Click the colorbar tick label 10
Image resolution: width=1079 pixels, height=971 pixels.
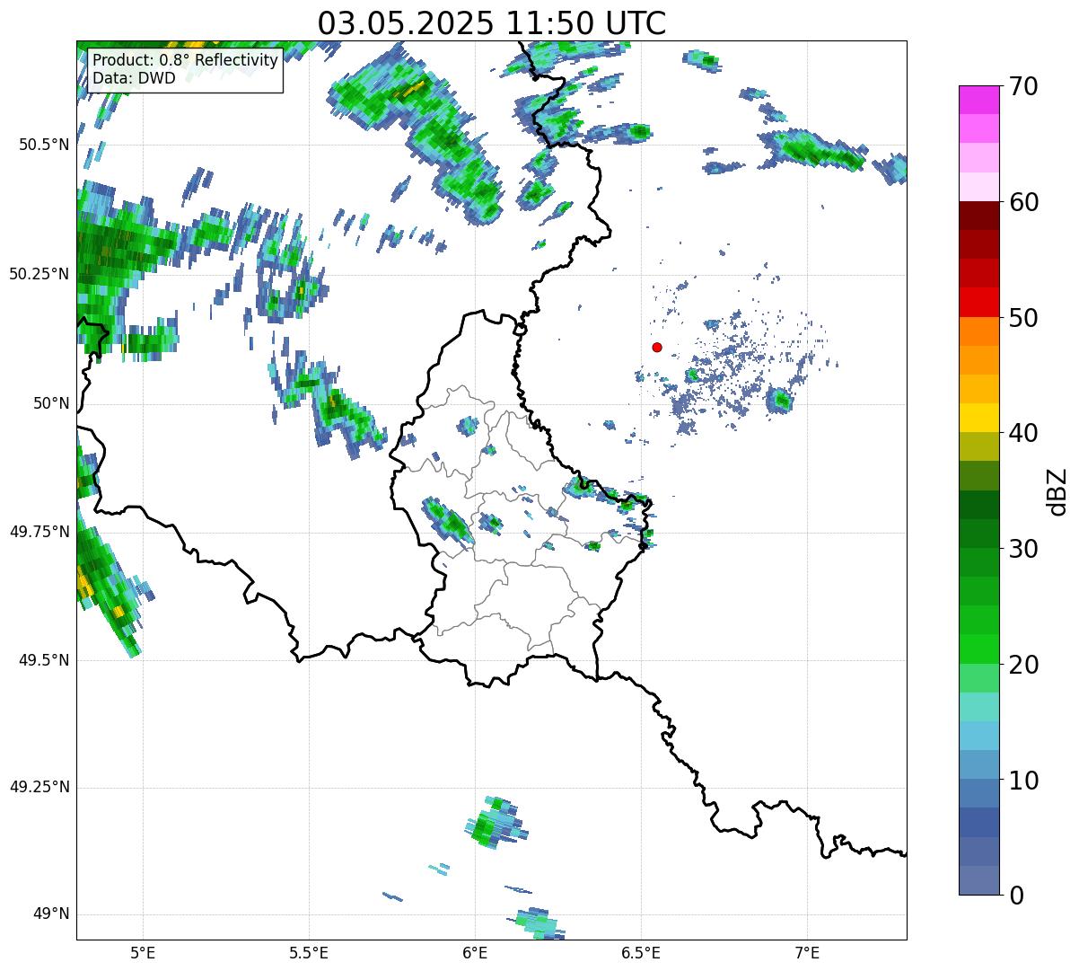[1023, 781]
